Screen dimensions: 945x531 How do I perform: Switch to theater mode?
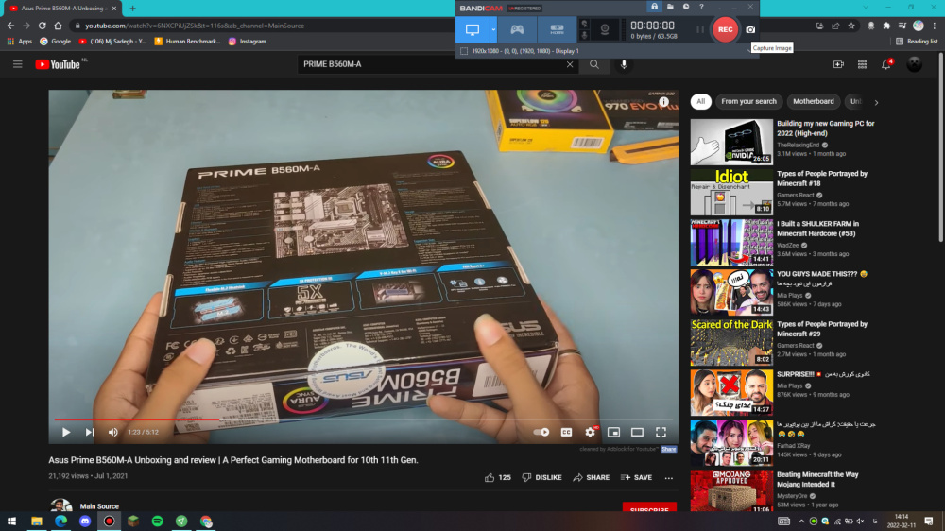[x=637, y=432]
